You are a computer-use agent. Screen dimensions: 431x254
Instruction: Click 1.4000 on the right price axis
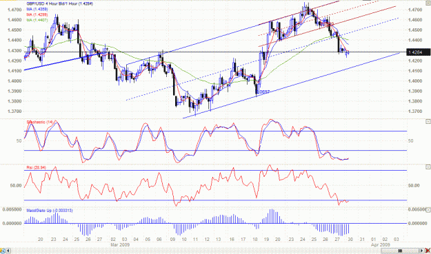coord(415,81)
